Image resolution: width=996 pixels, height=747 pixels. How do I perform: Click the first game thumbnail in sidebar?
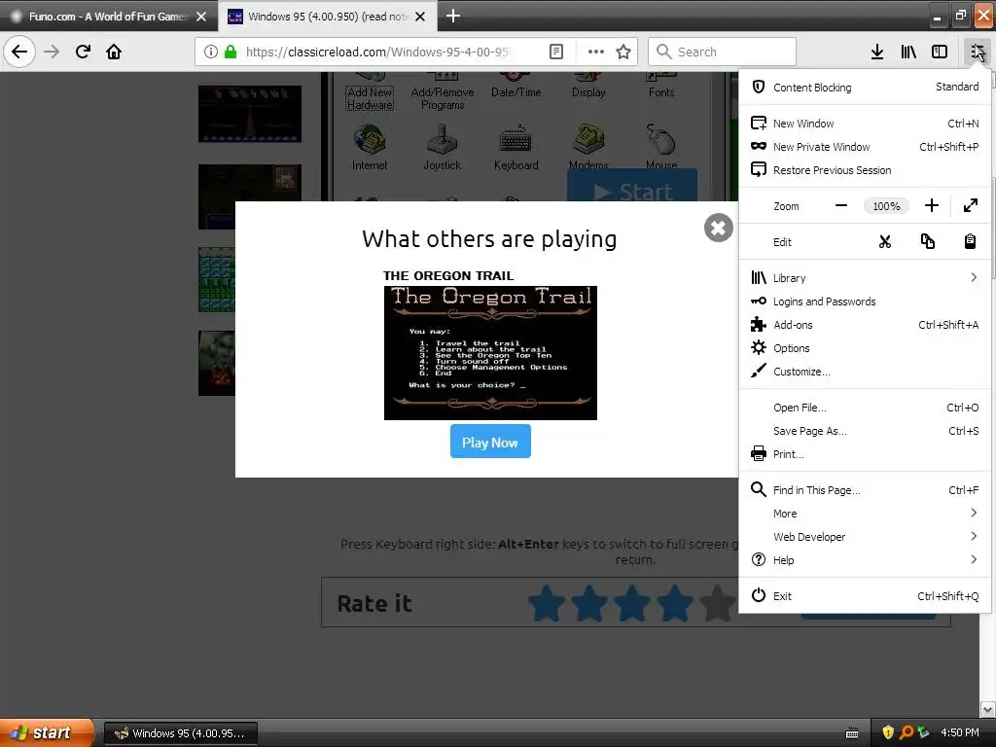tap(250, 114)
